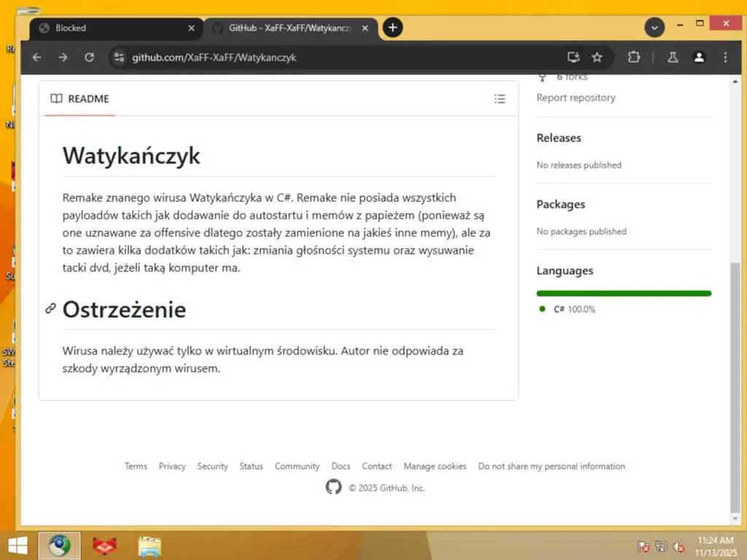Click Manage cookies in footer
Image resolution: width=747 pixels, height=560 pixels.
click(435, 466)
